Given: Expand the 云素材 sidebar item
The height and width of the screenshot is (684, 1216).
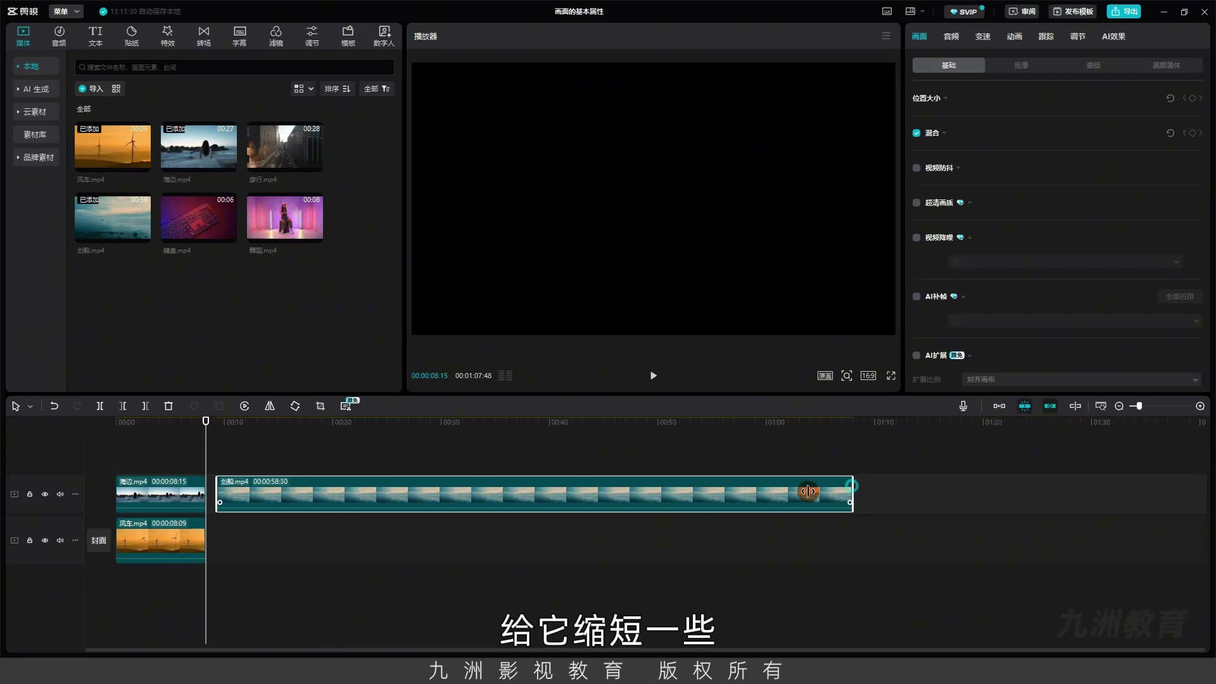Looking at the screenshot, I should pyautogui.click(x=36, y=112).
